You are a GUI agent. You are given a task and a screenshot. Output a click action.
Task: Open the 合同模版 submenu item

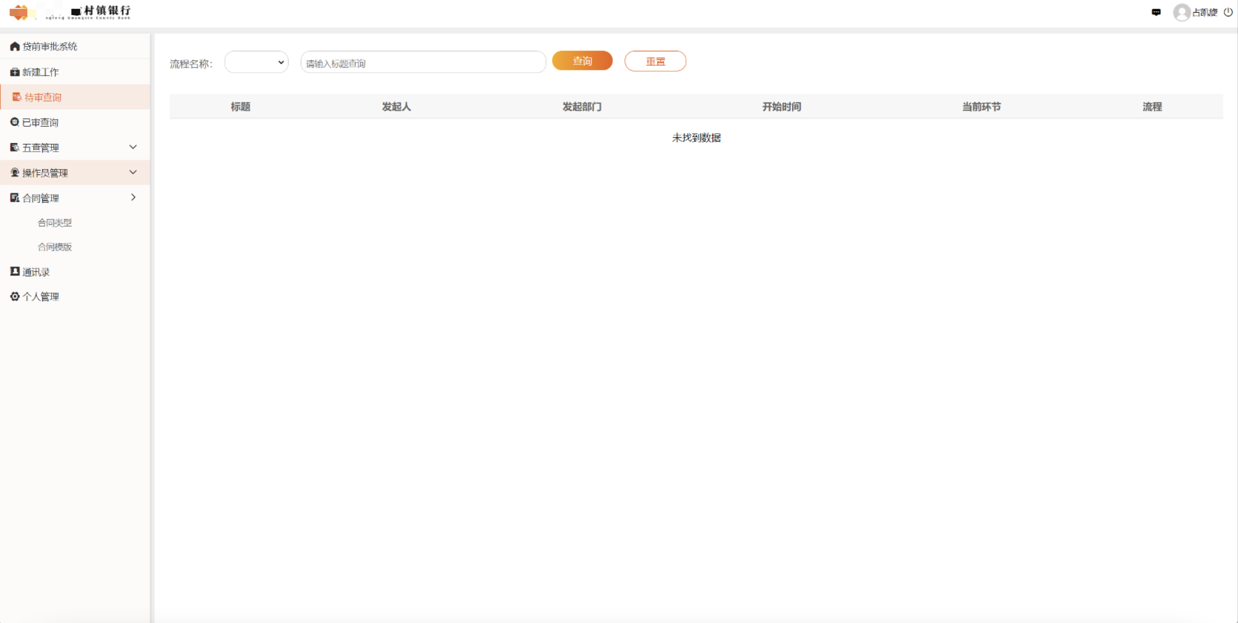click(x=55, y=247)
